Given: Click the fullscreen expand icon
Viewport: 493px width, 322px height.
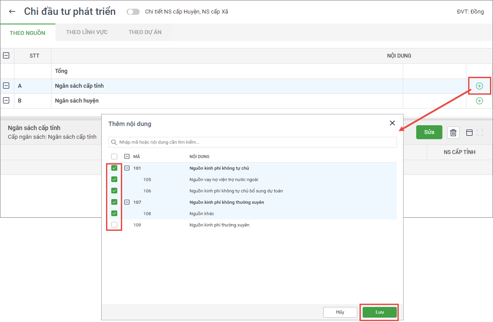Looking at the screenshot, I should click(x=480, y=133).
